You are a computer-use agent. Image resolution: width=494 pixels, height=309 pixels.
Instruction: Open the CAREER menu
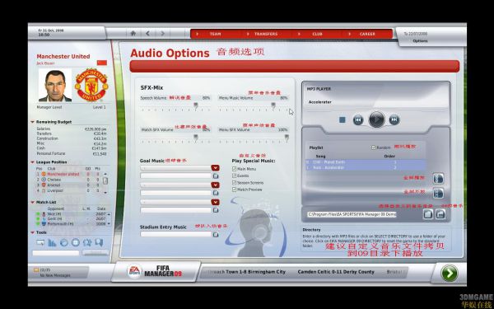(x=367, y=34)
